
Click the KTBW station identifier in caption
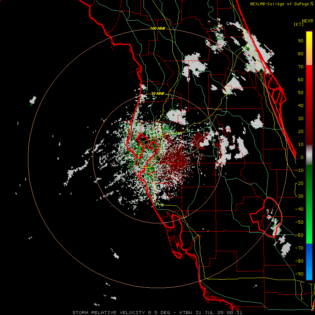186,313
